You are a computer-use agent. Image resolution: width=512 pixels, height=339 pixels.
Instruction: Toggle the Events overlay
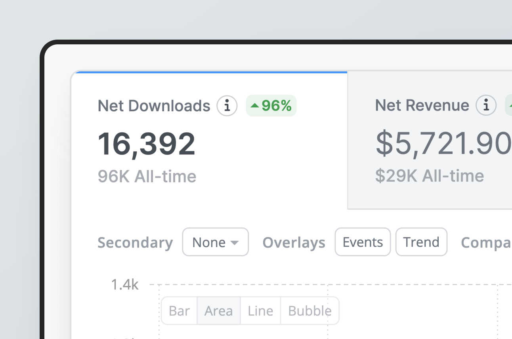[x=363, y=242]
